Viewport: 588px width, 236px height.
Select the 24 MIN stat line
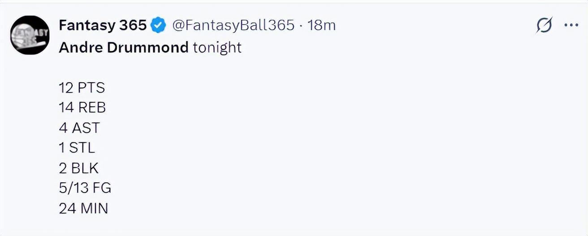(83, 208)
